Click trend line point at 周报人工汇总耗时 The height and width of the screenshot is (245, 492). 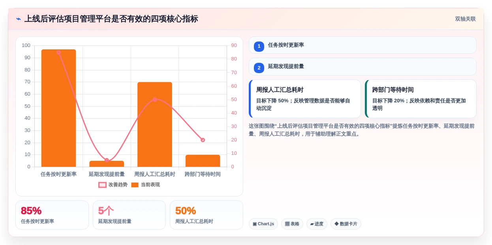click(x=155, y=100)
